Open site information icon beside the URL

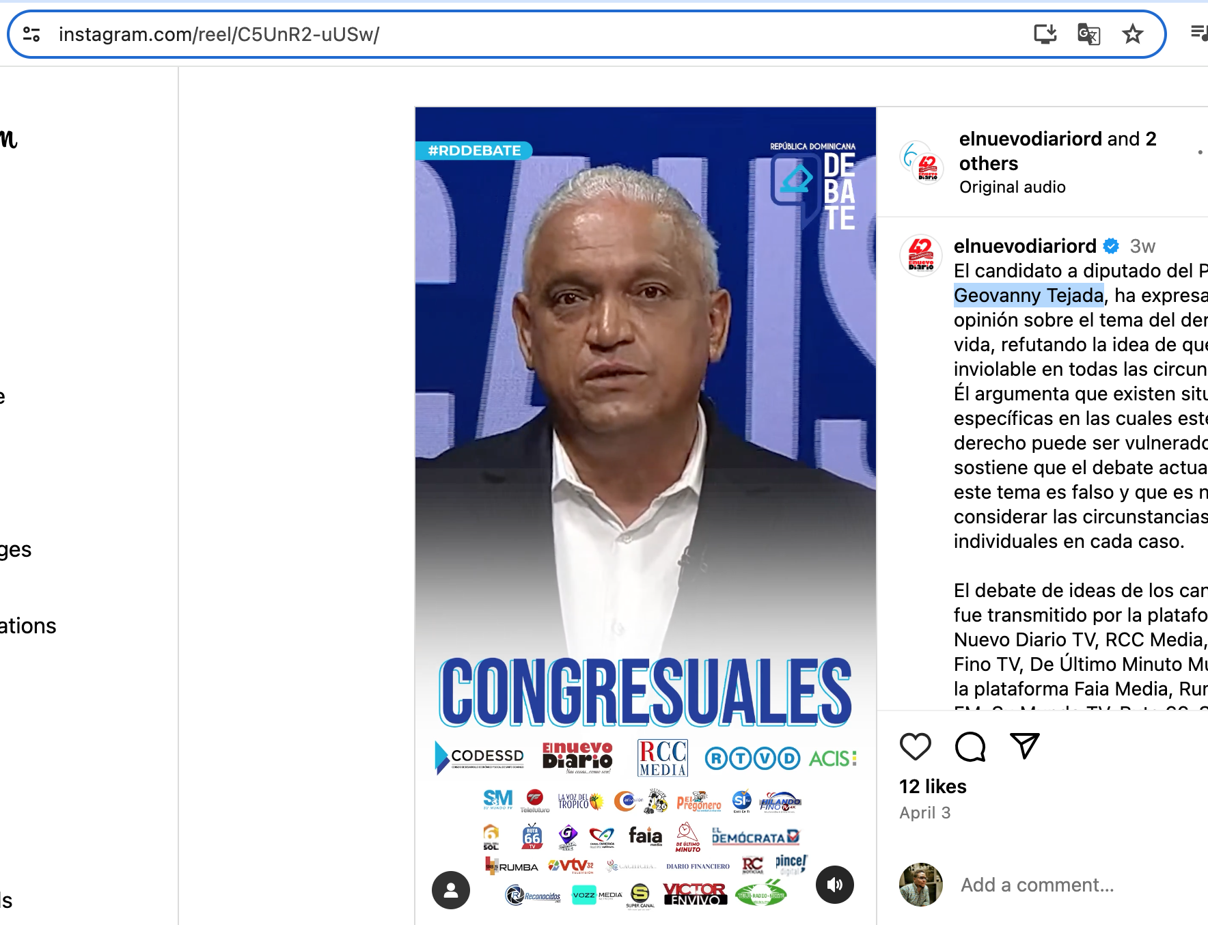tap(31, 33)
